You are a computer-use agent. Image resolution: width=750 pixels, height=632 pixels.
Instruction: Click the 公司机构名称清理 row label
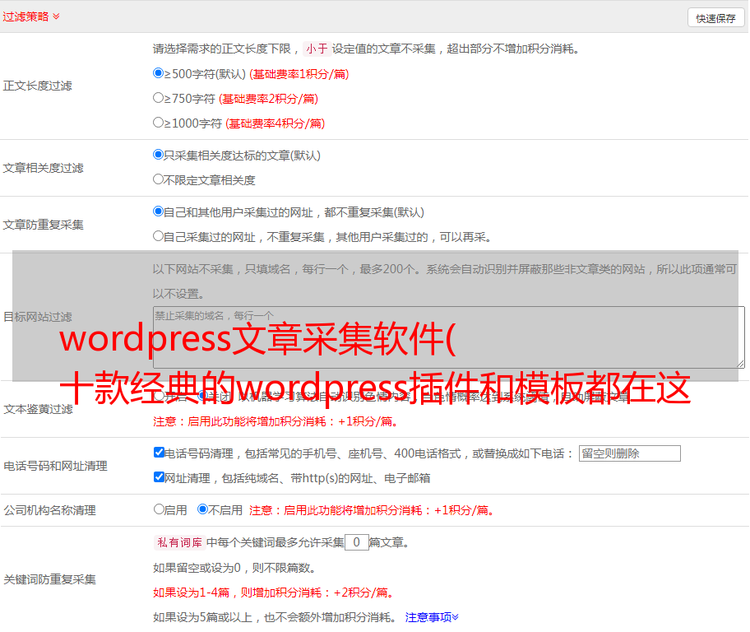coord(49,510)
